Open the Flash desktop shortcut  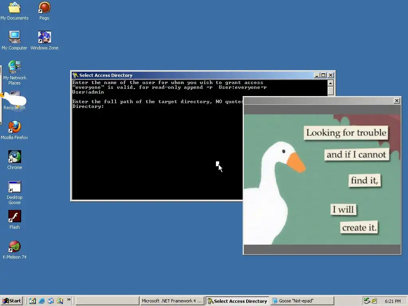tap(15, 220)
